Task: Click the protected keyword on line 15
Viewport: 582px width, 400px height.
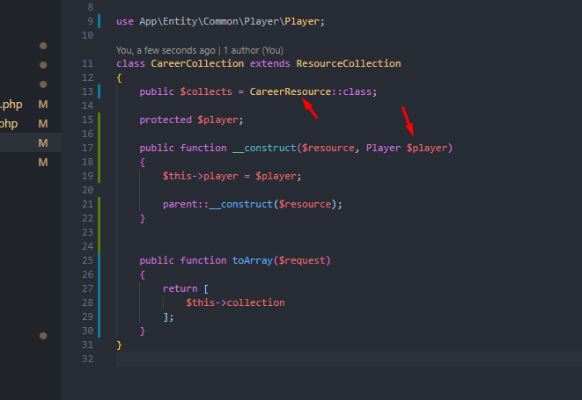Action: (166, 120)
